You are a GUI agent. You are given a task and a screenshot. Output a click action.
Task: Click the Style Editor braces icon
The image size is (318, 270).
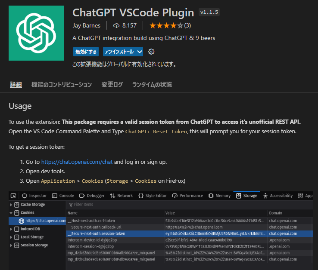141,196
